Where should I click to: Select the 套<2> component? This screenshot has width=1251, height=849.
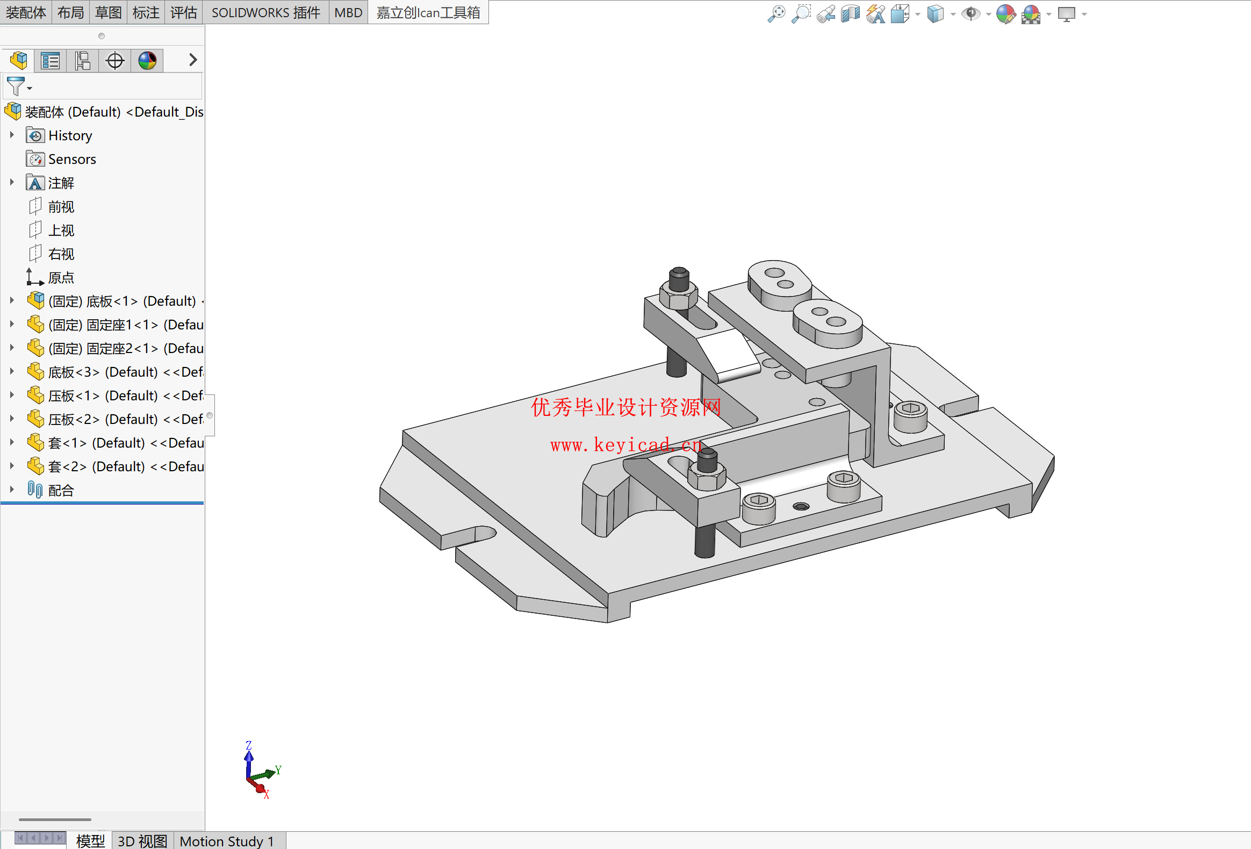pos(115,467)
